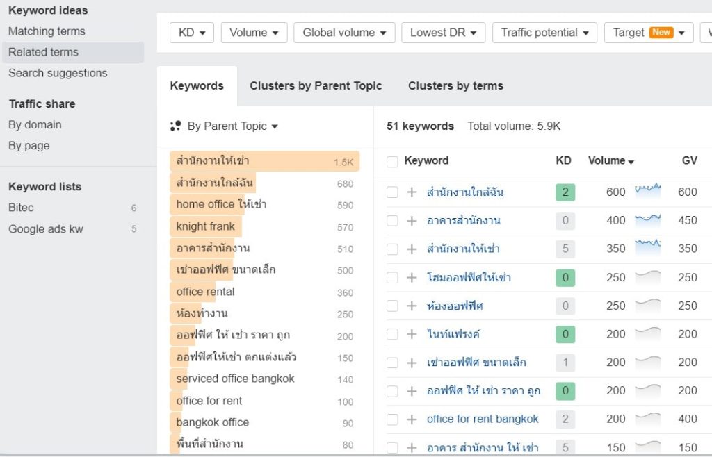This screenshot has height=457, width=712.
Task: Add keyword ห้องออฟฟิศ with plus icon
Action: (x=412, y=306)
